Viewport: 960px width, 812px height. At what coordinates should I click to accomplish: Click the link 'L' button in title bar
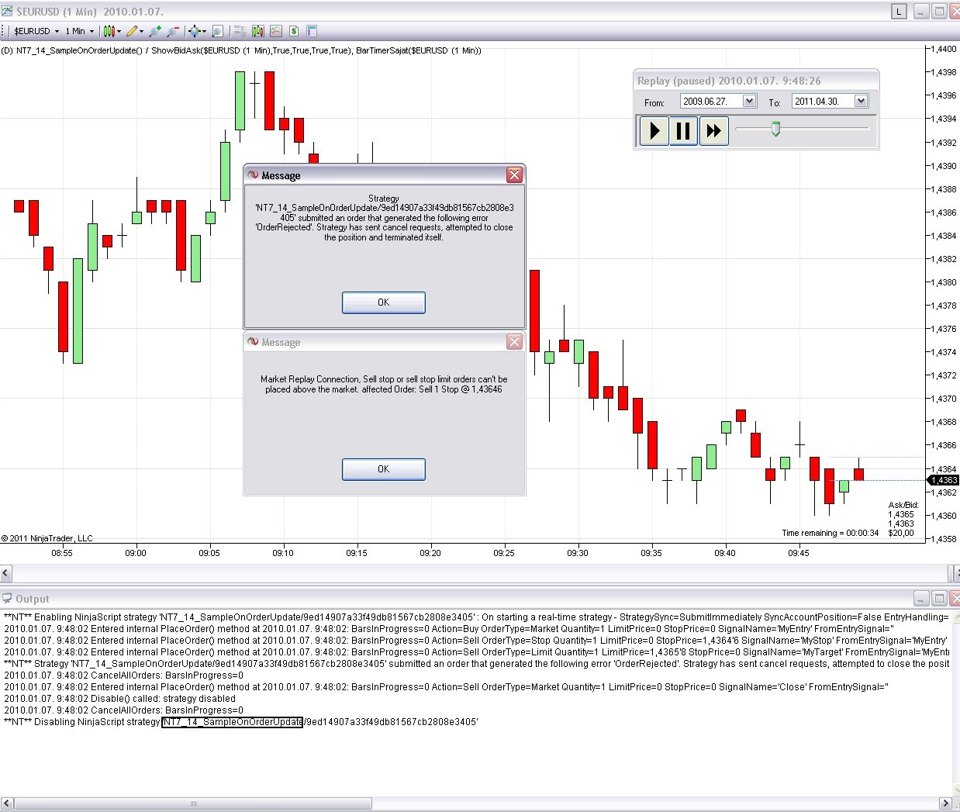[899, 11]
